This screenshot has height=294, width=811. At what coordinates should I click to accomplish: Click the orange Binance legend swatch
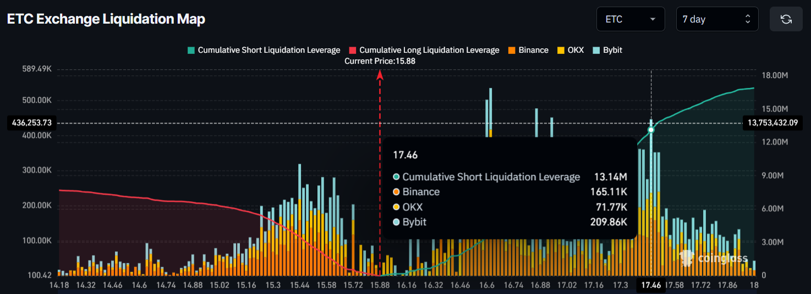coord(511,50)
